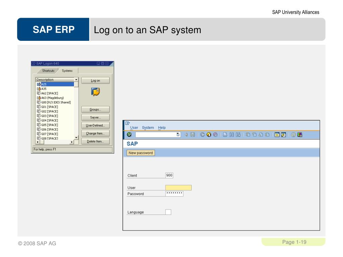
Task: Click the Save diskette icon
Action: [193, 135]
